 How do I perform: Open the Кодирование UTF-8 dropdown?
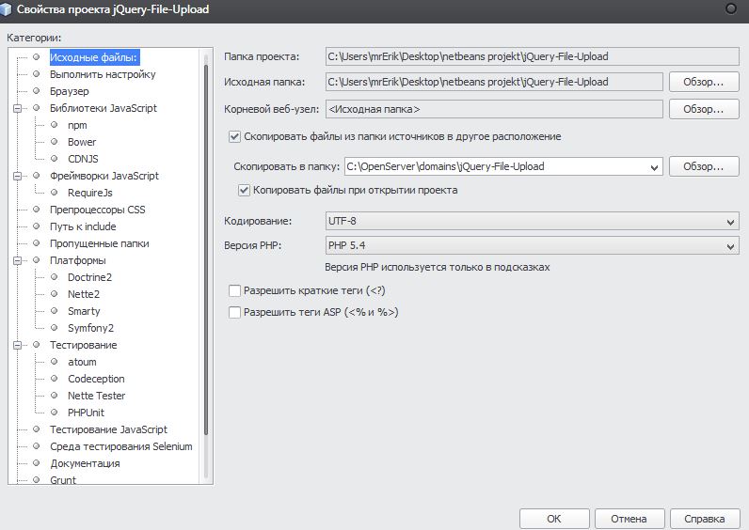pyautogui.click(x=533, y=221)
